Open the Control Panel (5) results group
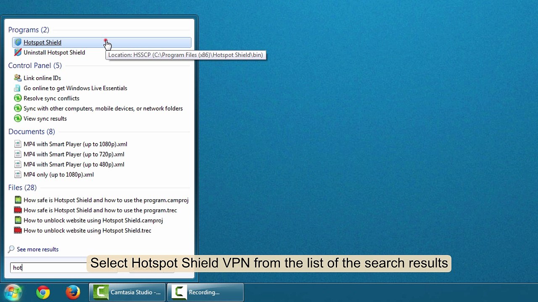This screenshot has height=302, width=538. (x=35, y=65)
